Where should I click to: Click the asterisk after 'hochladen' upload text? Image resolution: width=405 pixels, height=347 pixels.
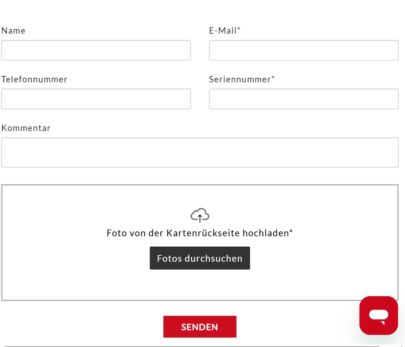pyautogui.click(x=291, y=231)
